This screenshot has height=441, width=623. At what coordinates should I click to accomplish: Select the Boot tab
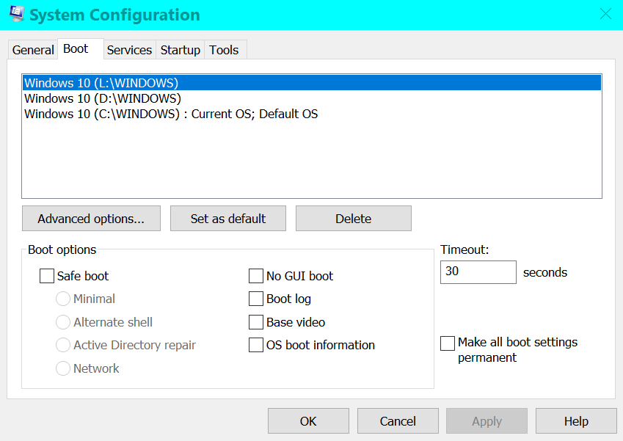click(81, 49)
